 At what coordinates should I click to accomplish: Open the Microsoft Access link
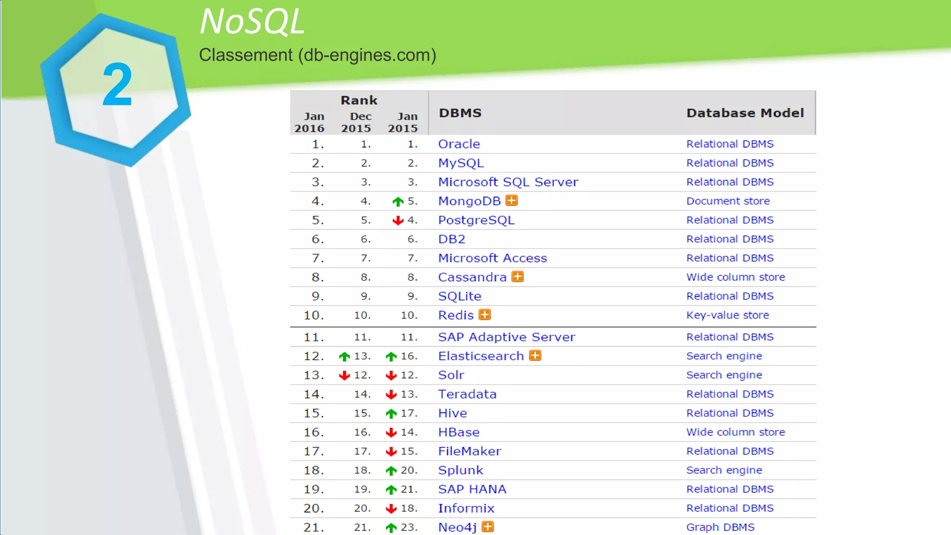pos(493,258)
